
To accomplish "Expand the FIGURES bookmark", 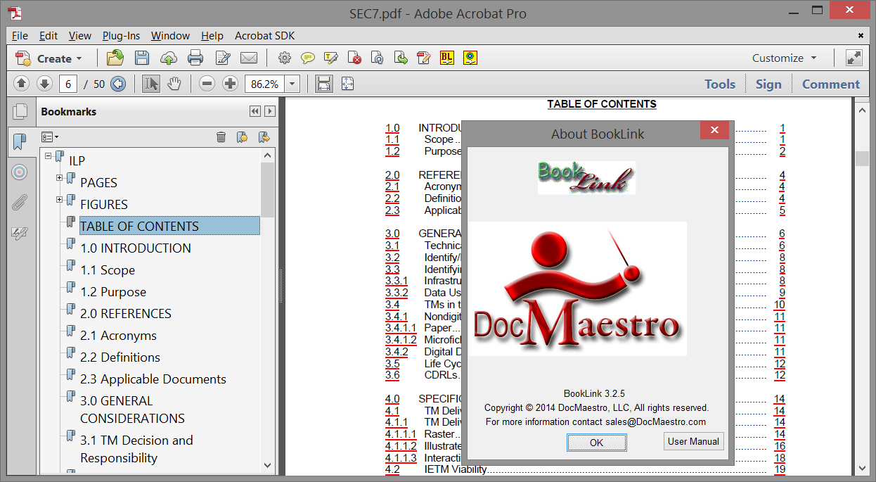I will pyautogui.click(x=60, y=200).
